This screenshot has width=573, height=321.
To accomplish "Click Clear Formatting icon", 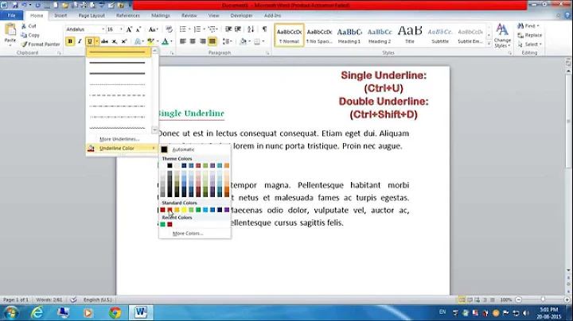I will tap(169, 29).
